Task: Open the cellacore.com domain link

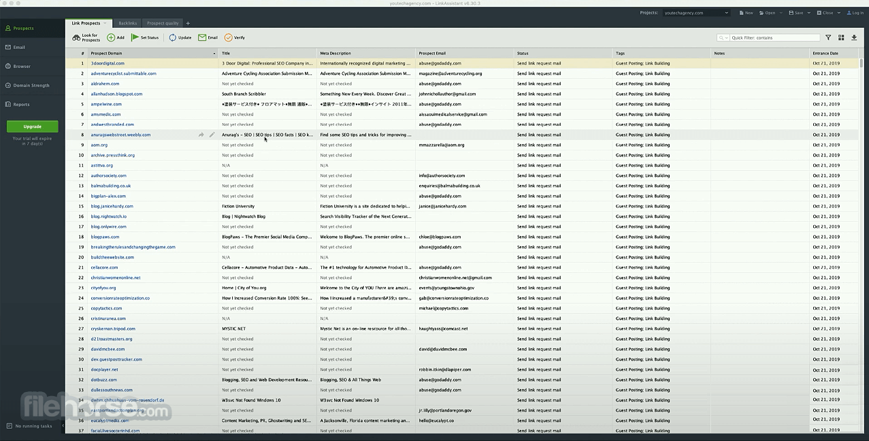Action: [x=105, y=267]
